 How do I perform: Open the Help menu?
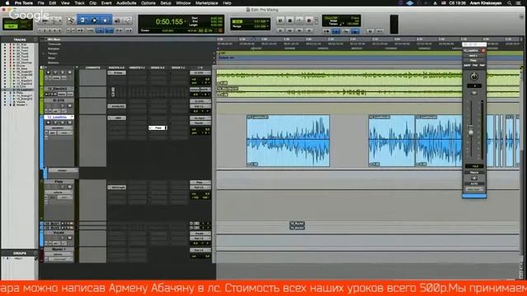point(227,3)
